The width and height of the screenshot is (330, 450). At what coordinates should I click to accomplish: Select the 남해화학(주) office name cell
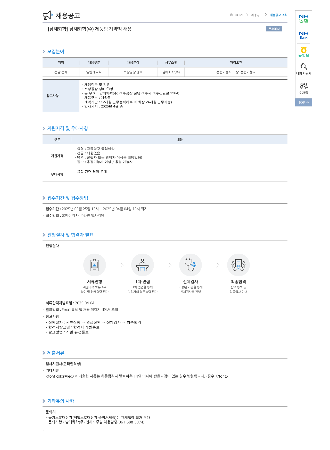[x=171, y=72]
